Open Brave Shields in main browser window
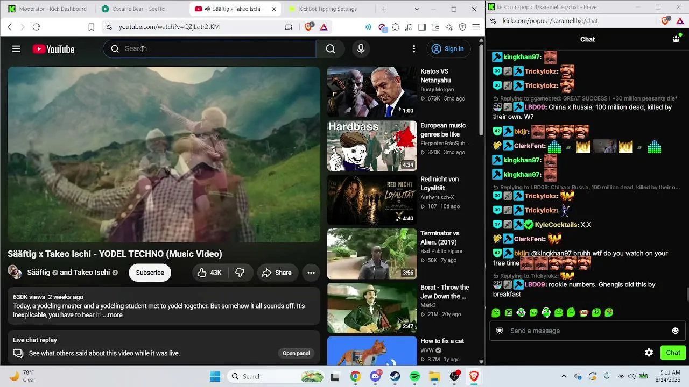 (x=309, y=26)
